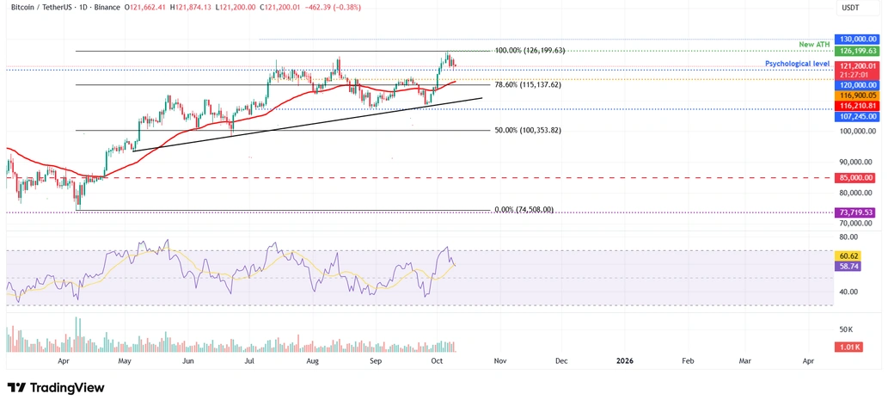Click the Psychological level annotation
This screenshot has width=888, height=406.
(x=797, y=64)
